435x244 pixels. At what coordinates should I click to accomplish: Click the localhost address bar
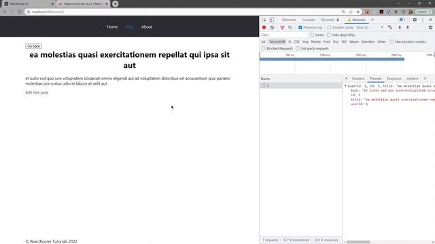[183, 12]
